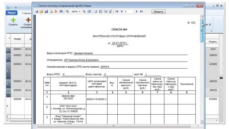The width and height of the screenshot is (229, 129).
Task: Click green plus Создать in main window
Action: click(13, 22)
